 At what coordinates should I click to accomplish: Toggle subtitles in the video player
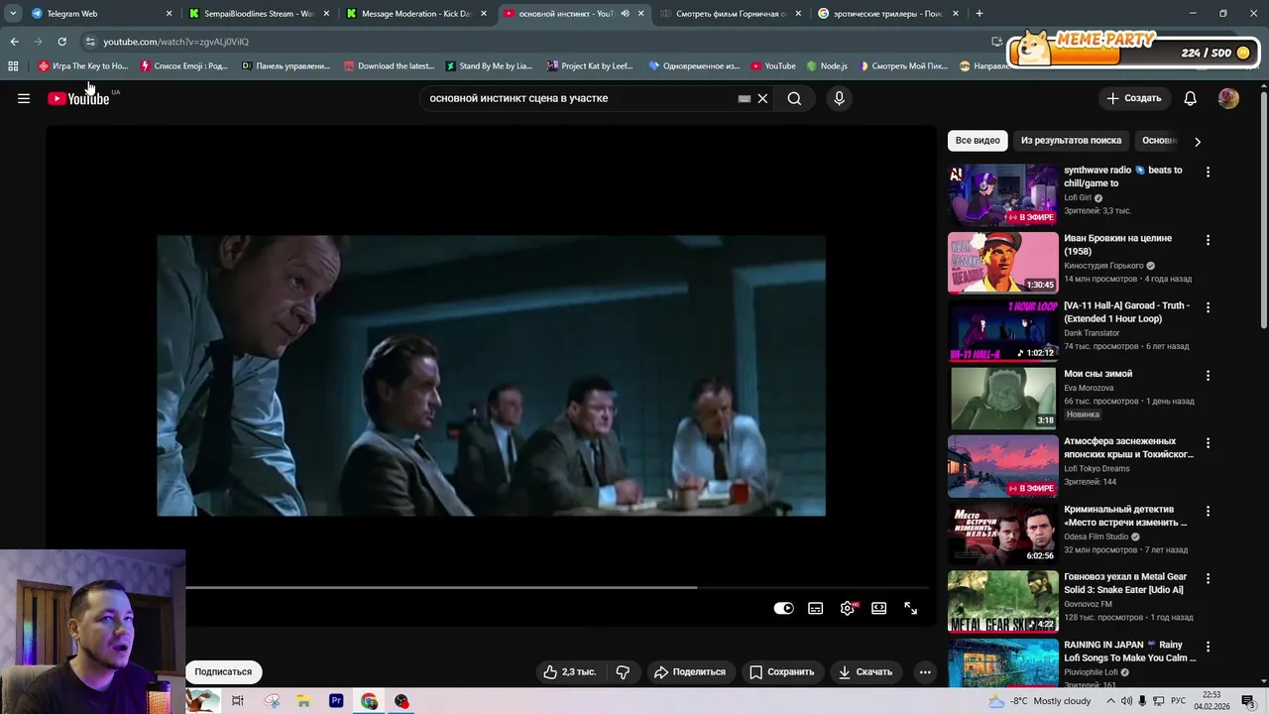(x=815, y=608)
